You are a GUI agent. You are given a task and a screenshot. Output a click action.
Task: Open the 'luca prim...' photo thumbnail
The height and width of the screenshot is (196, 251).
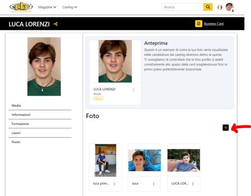pos(106,160)
